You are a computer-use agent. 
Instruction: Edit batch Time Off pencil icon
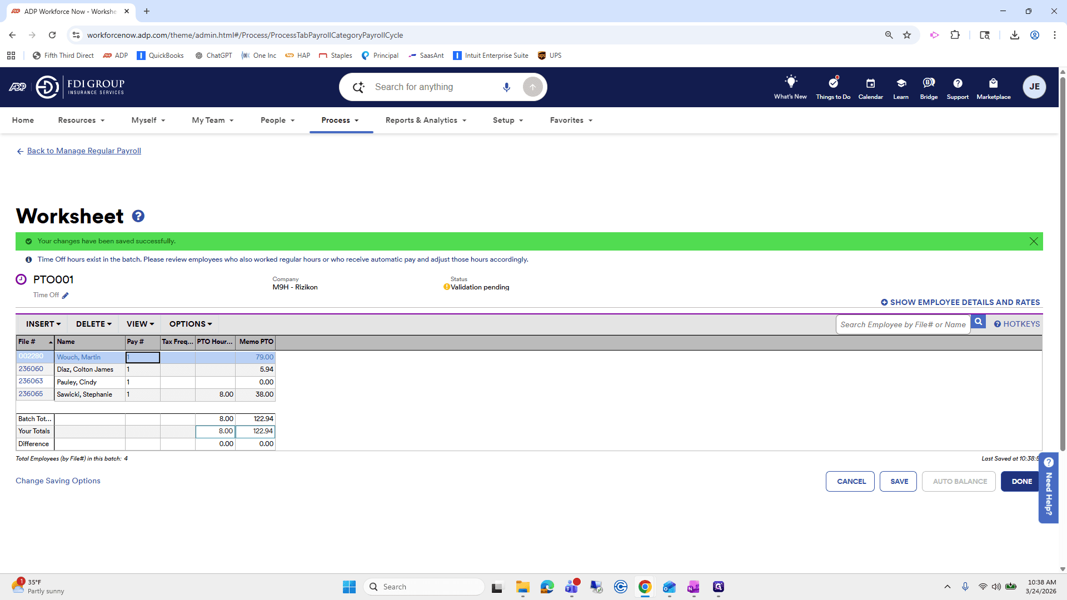65,296
